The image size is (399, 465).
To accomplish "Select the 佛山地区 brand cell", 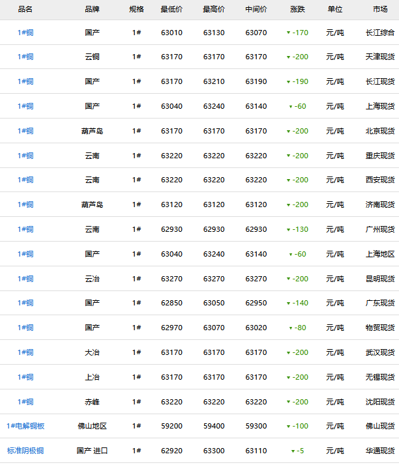I will pos(92,426).
